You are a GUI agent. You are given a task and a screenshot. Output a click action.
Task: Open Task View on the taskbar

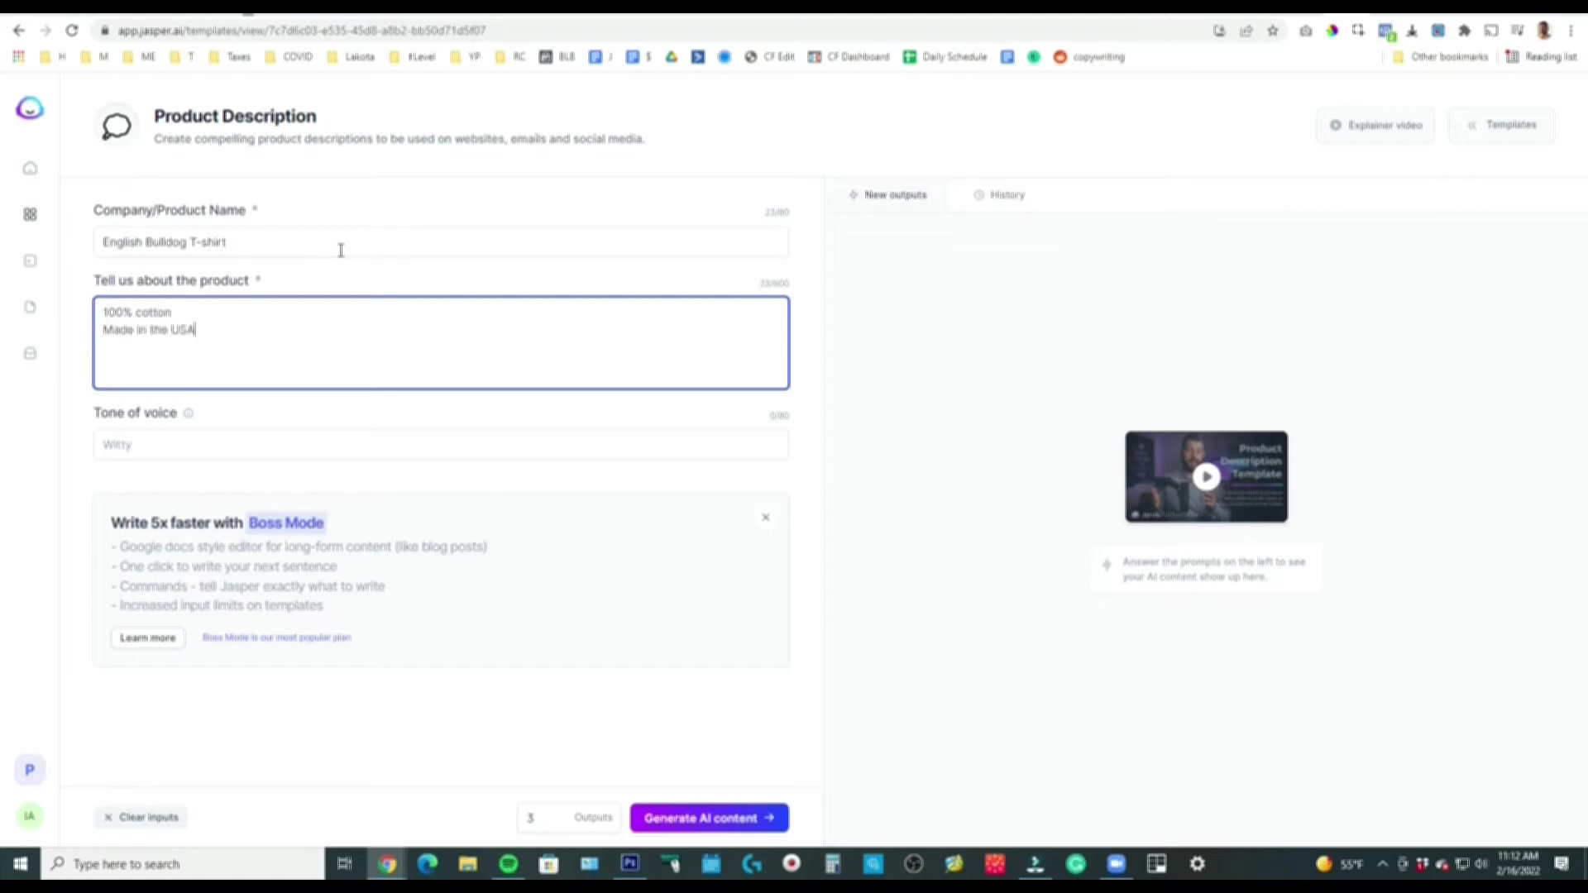[345, 864]
